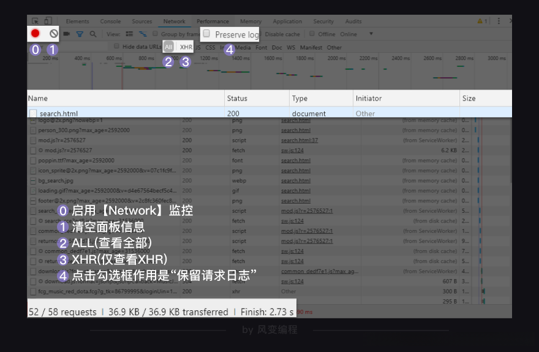Filter requests by JS
The height and width of the screenshot is (352, 539).
click(x=198, y=47)
